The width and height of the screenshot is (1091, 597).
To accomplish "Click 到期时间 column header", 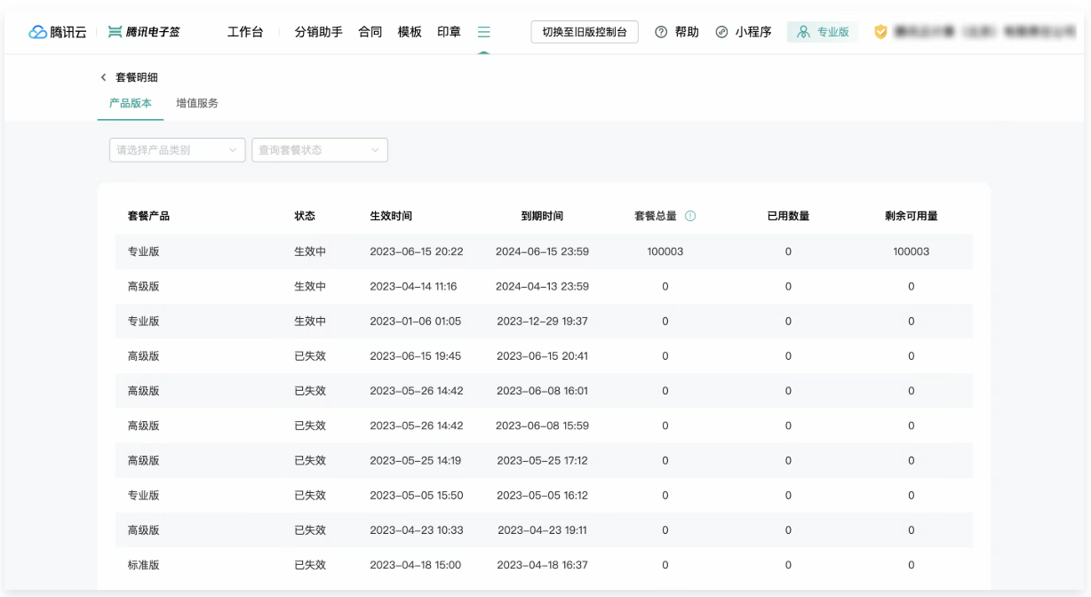I will [x=542, y=216].
